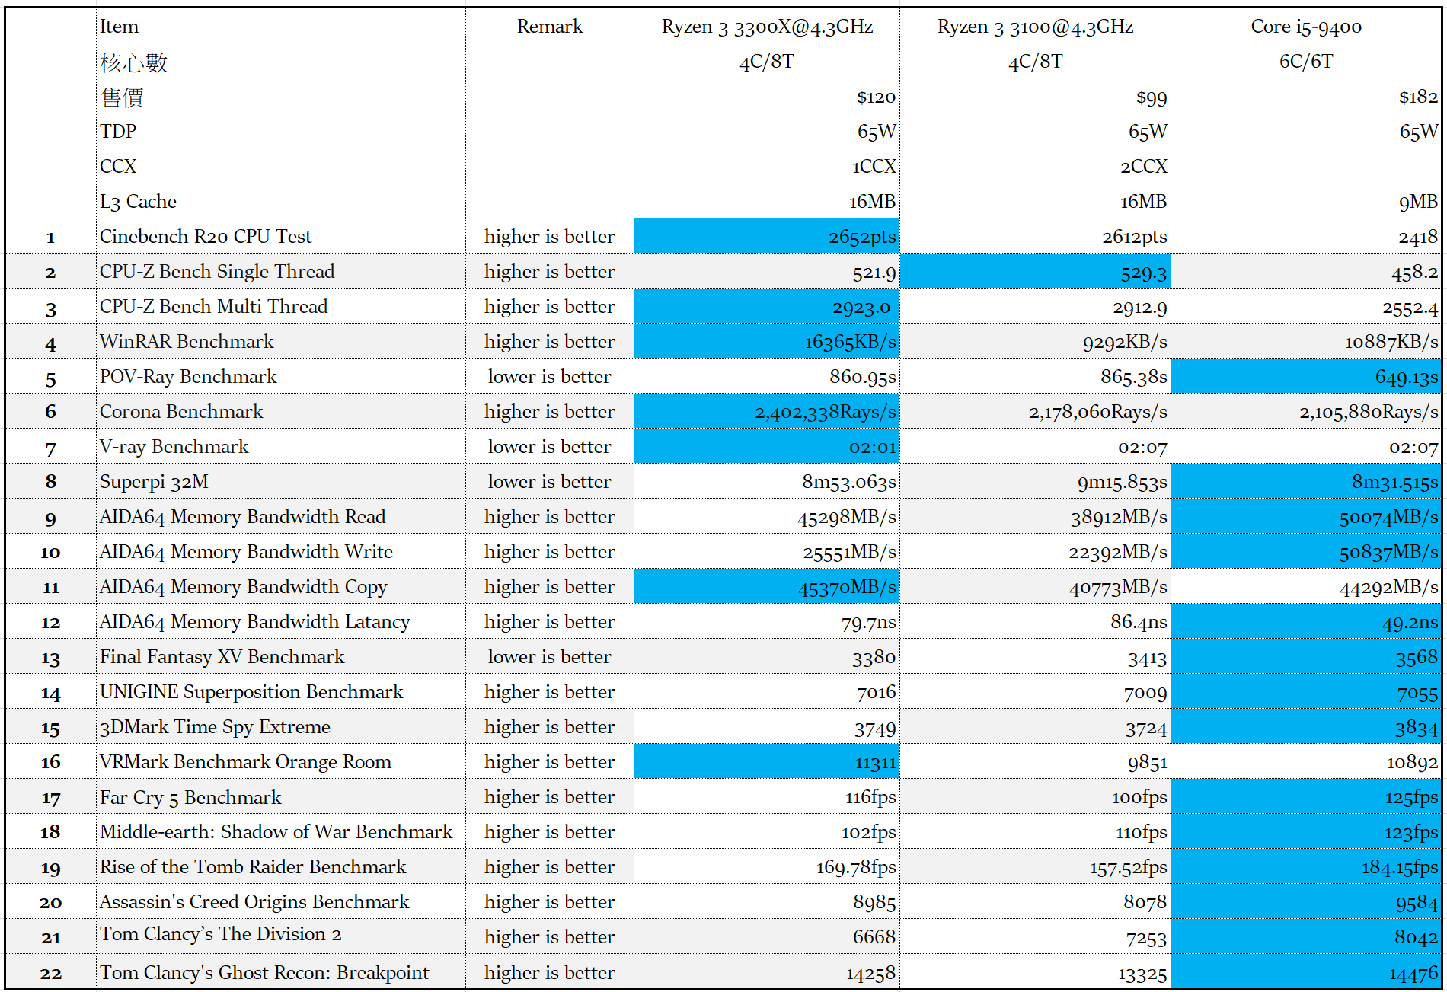Viewport: 1447px width, 992px height.
Task: Select the highlighted '2652pts' cell
Action: (767, 236)
